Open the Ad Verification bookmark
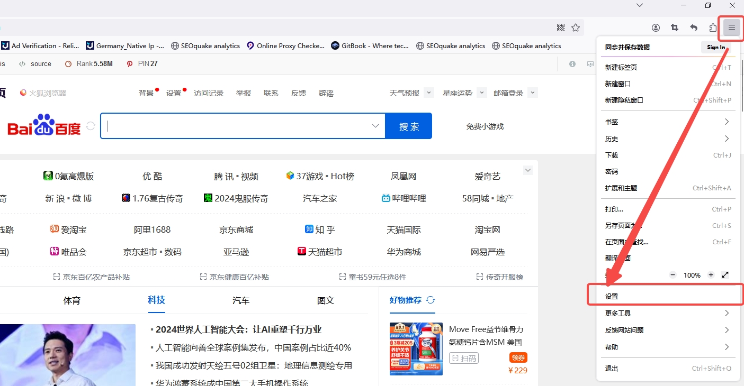Screen dimensions: 744x386 pos(40,46)
